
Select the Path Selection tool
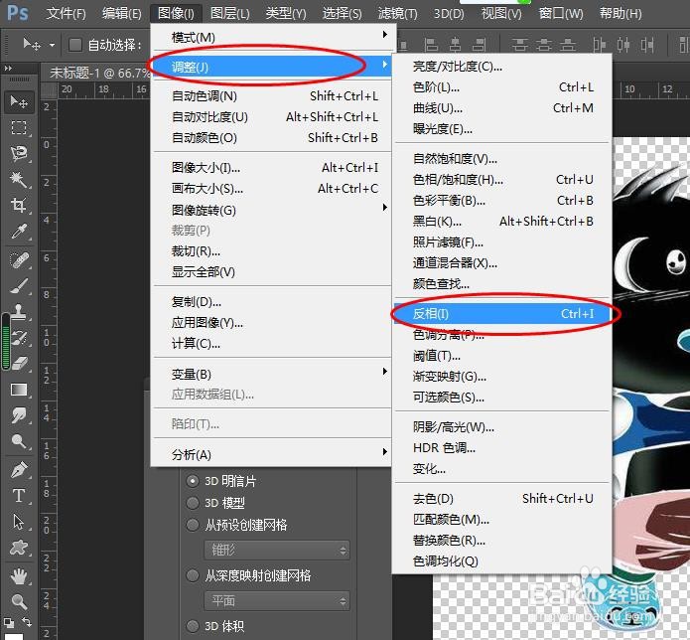coord(19,522)
